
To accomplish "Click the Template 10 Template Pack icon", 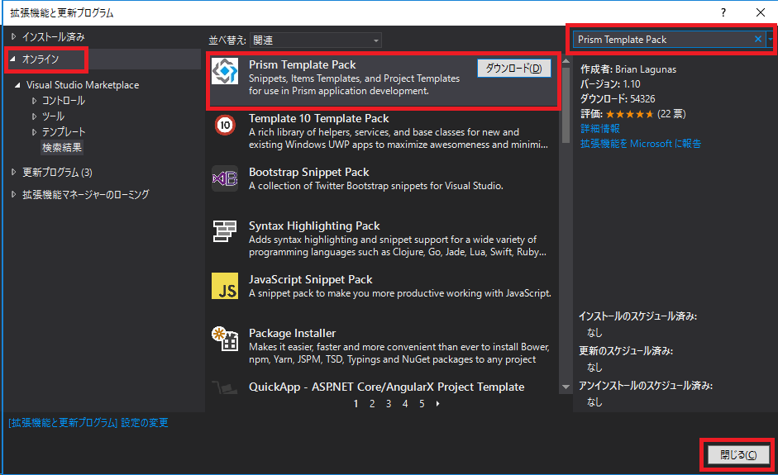I will click(225, 125).
